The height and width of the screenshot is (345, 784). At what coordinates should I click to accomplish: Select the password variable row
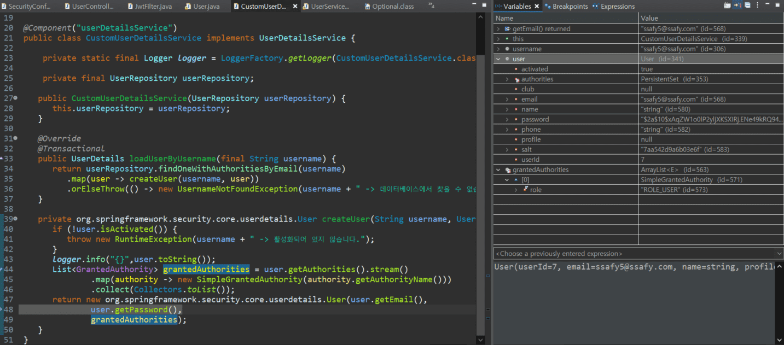[535, 119]
